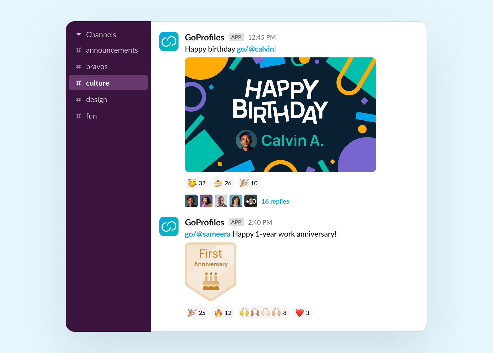
Task: Click the GoProfiles sender name at 2:40 PM
Action: [x=205, y=222]
